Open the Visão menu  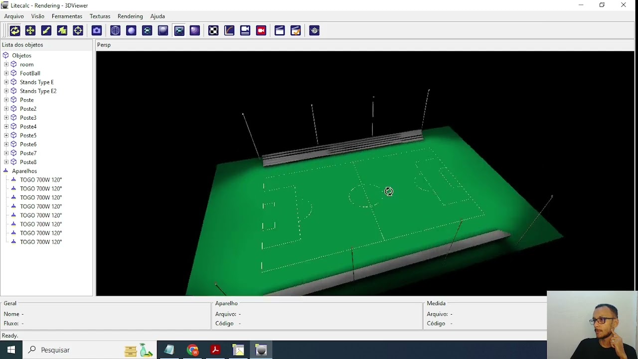point(37,16)
